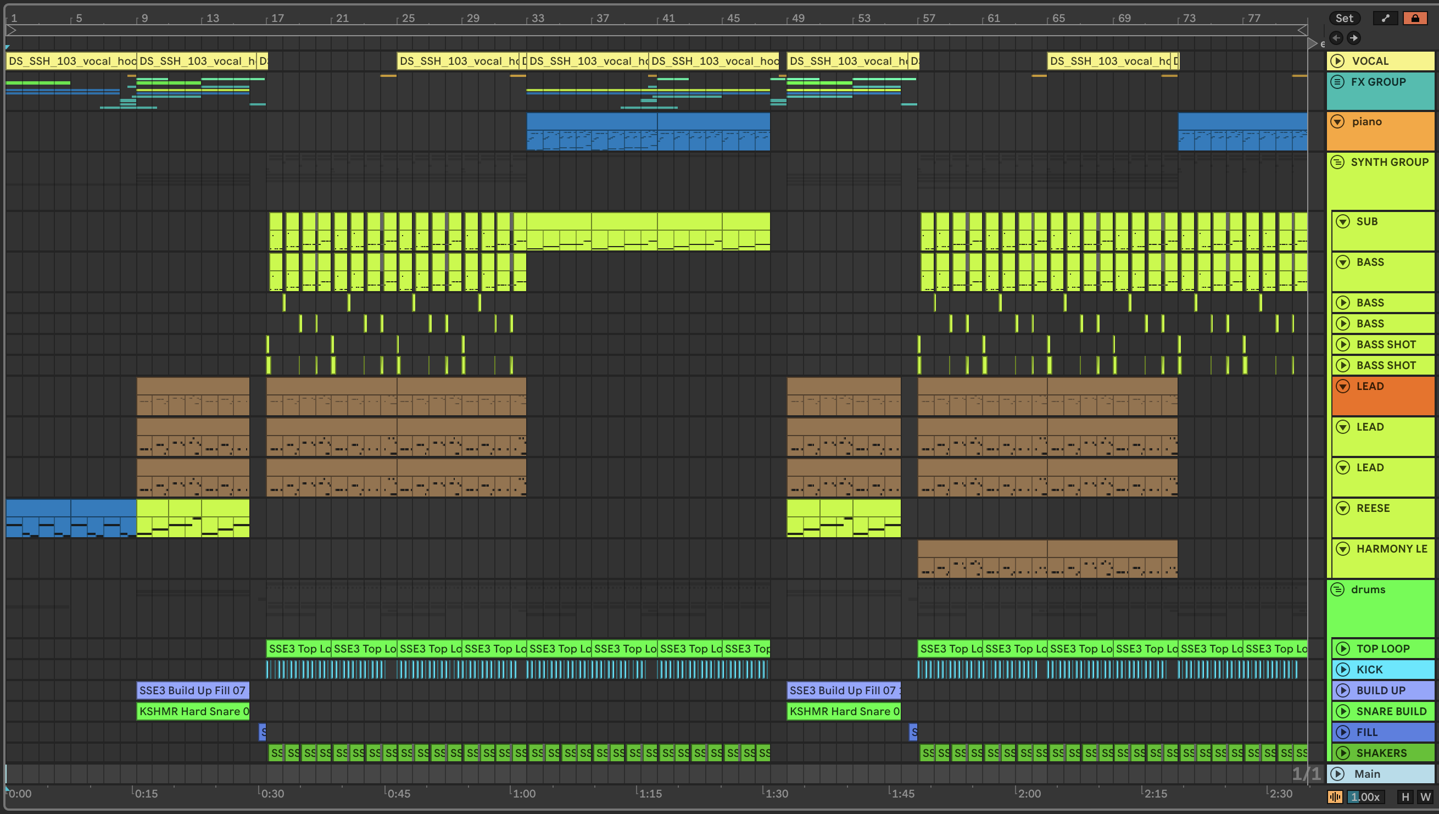Viewport: 1439px width, 814px height.
Task: Click the KICK track play icon
Action: pos(1342,669)
